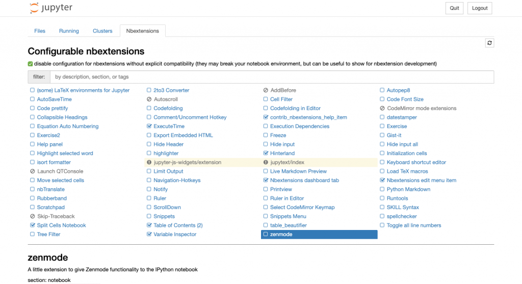This screenshot has width=522, height=284.
Task: Open the Clusters tab
Action: click(102, 31)
